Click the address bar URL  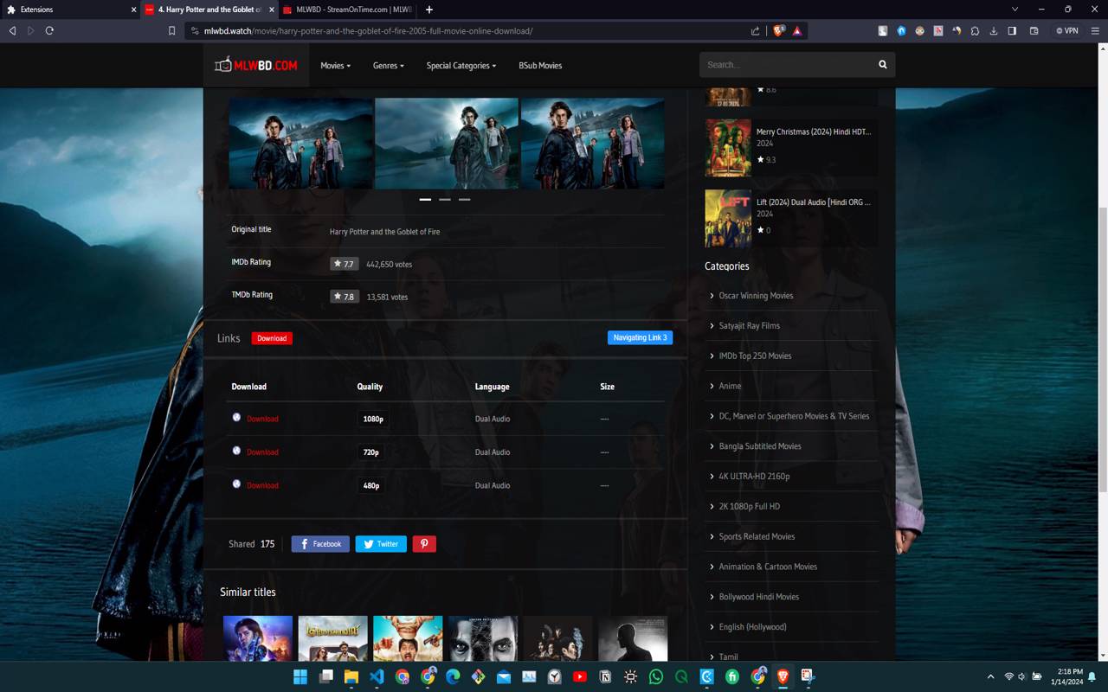369,30
